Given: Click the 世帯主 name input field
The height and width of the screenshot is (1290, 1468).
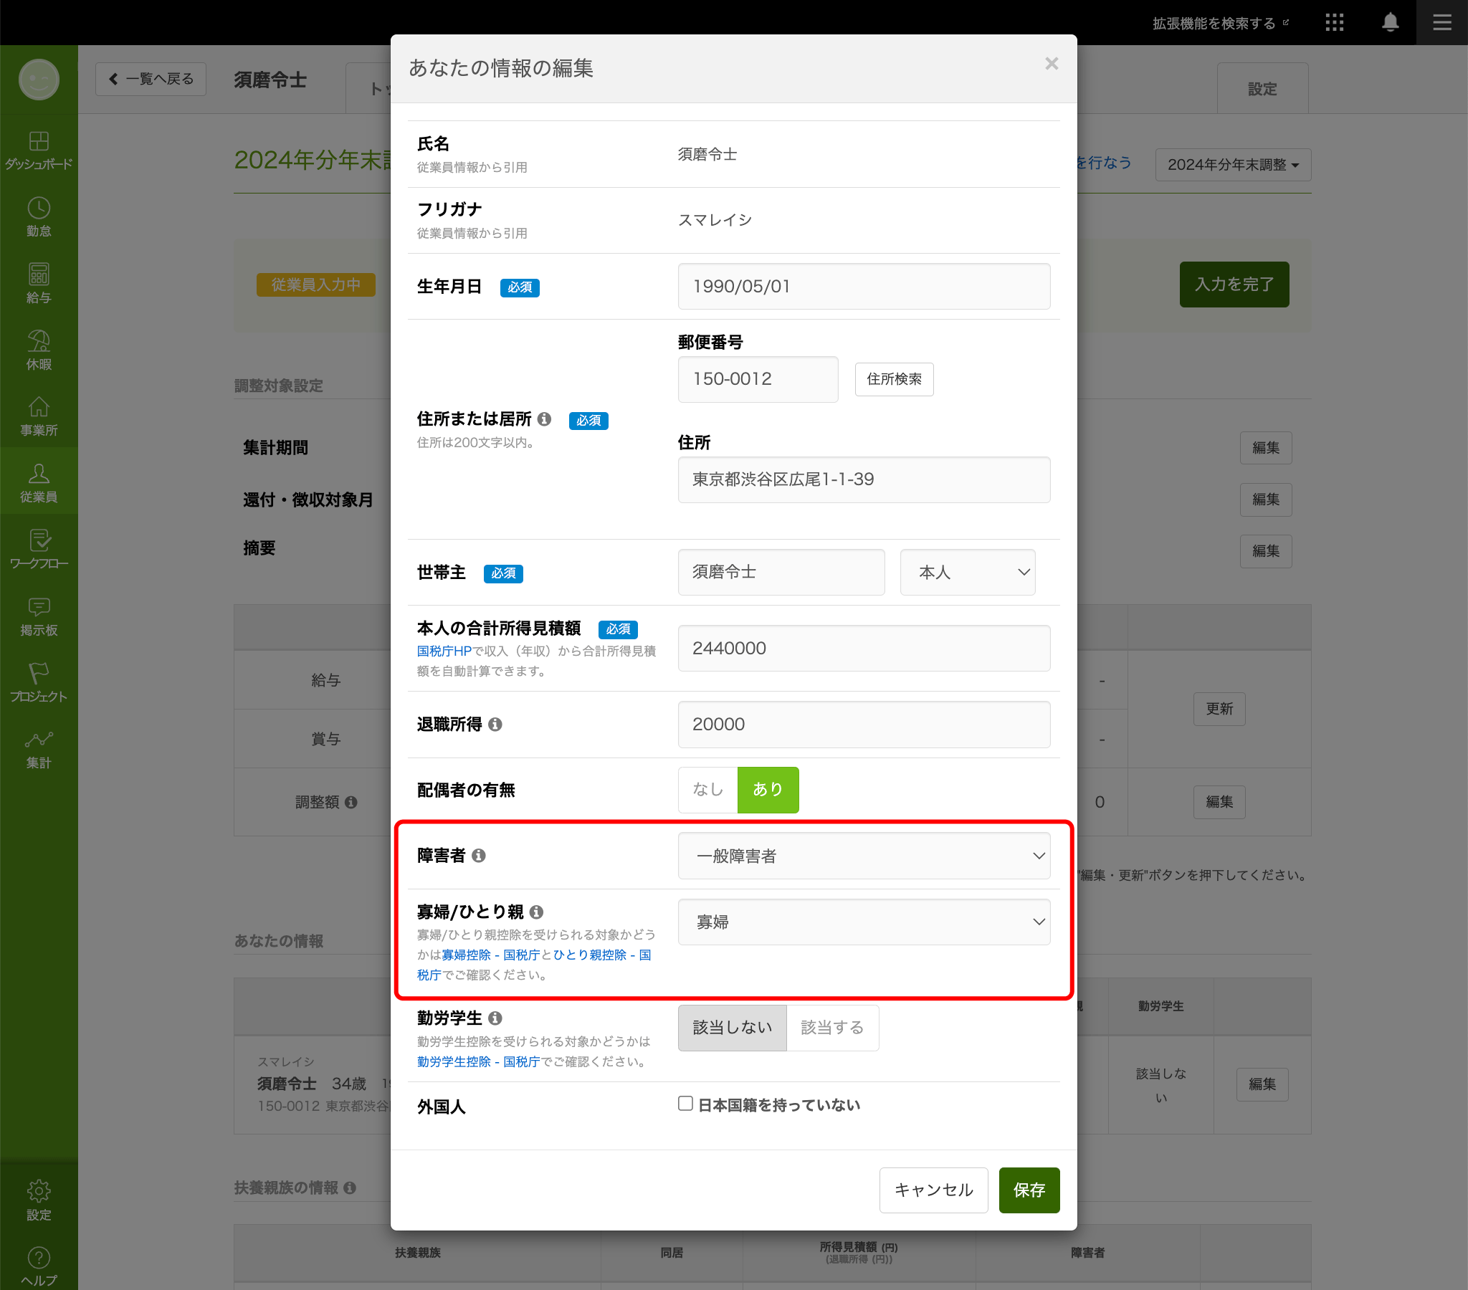Looking at the screenshot, I should (781, 572).
